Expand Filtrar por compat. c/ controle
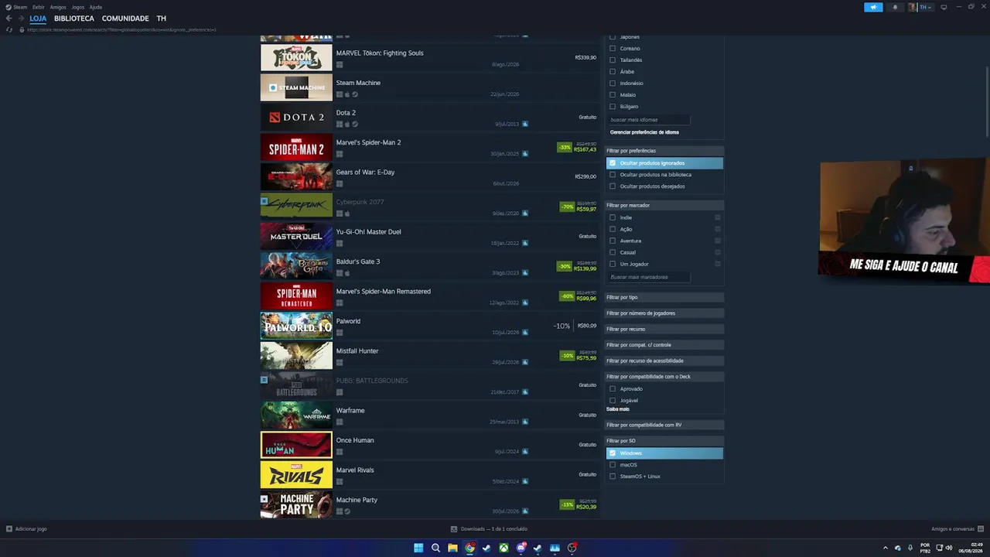990x557 pixels. (x=664, y=345)
